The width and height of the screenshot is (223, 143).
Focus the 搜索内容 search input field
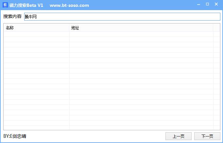(122, 17)
